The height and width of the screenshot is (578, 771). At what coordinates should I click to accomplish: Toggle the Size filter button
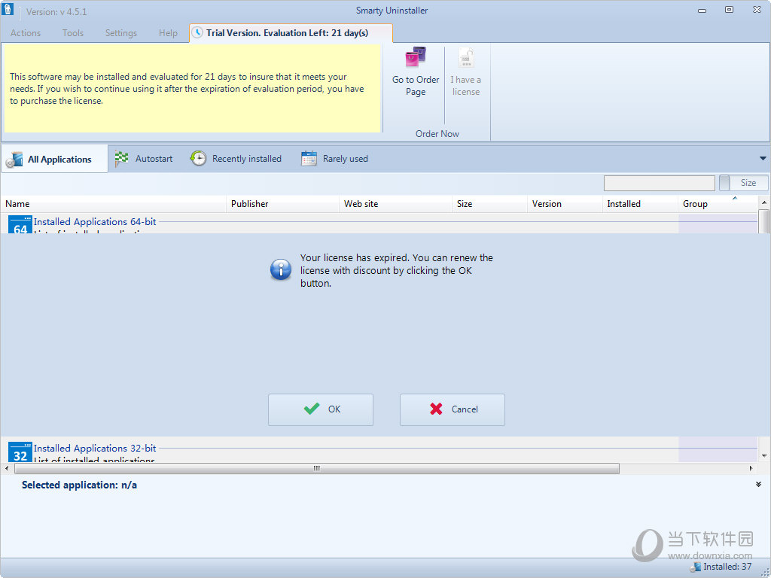[743, 183]
